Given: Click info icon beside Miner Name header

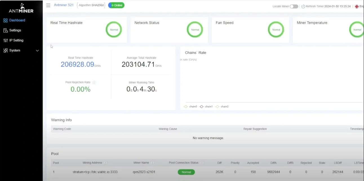Looking at the screenshot, I should (152, 163).
